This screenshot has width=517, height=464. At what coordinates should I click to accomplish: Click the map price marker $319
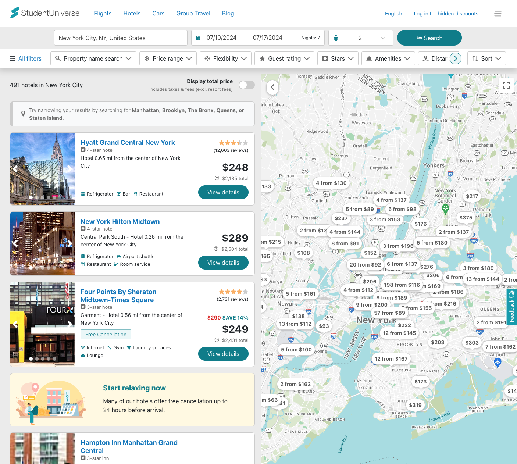(x=415, y=405)
